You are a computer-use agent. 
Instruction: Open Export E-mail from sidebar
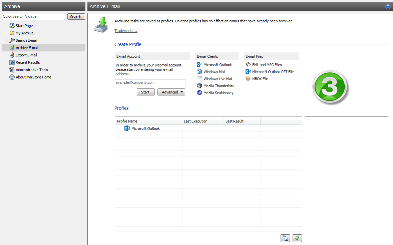26,55
